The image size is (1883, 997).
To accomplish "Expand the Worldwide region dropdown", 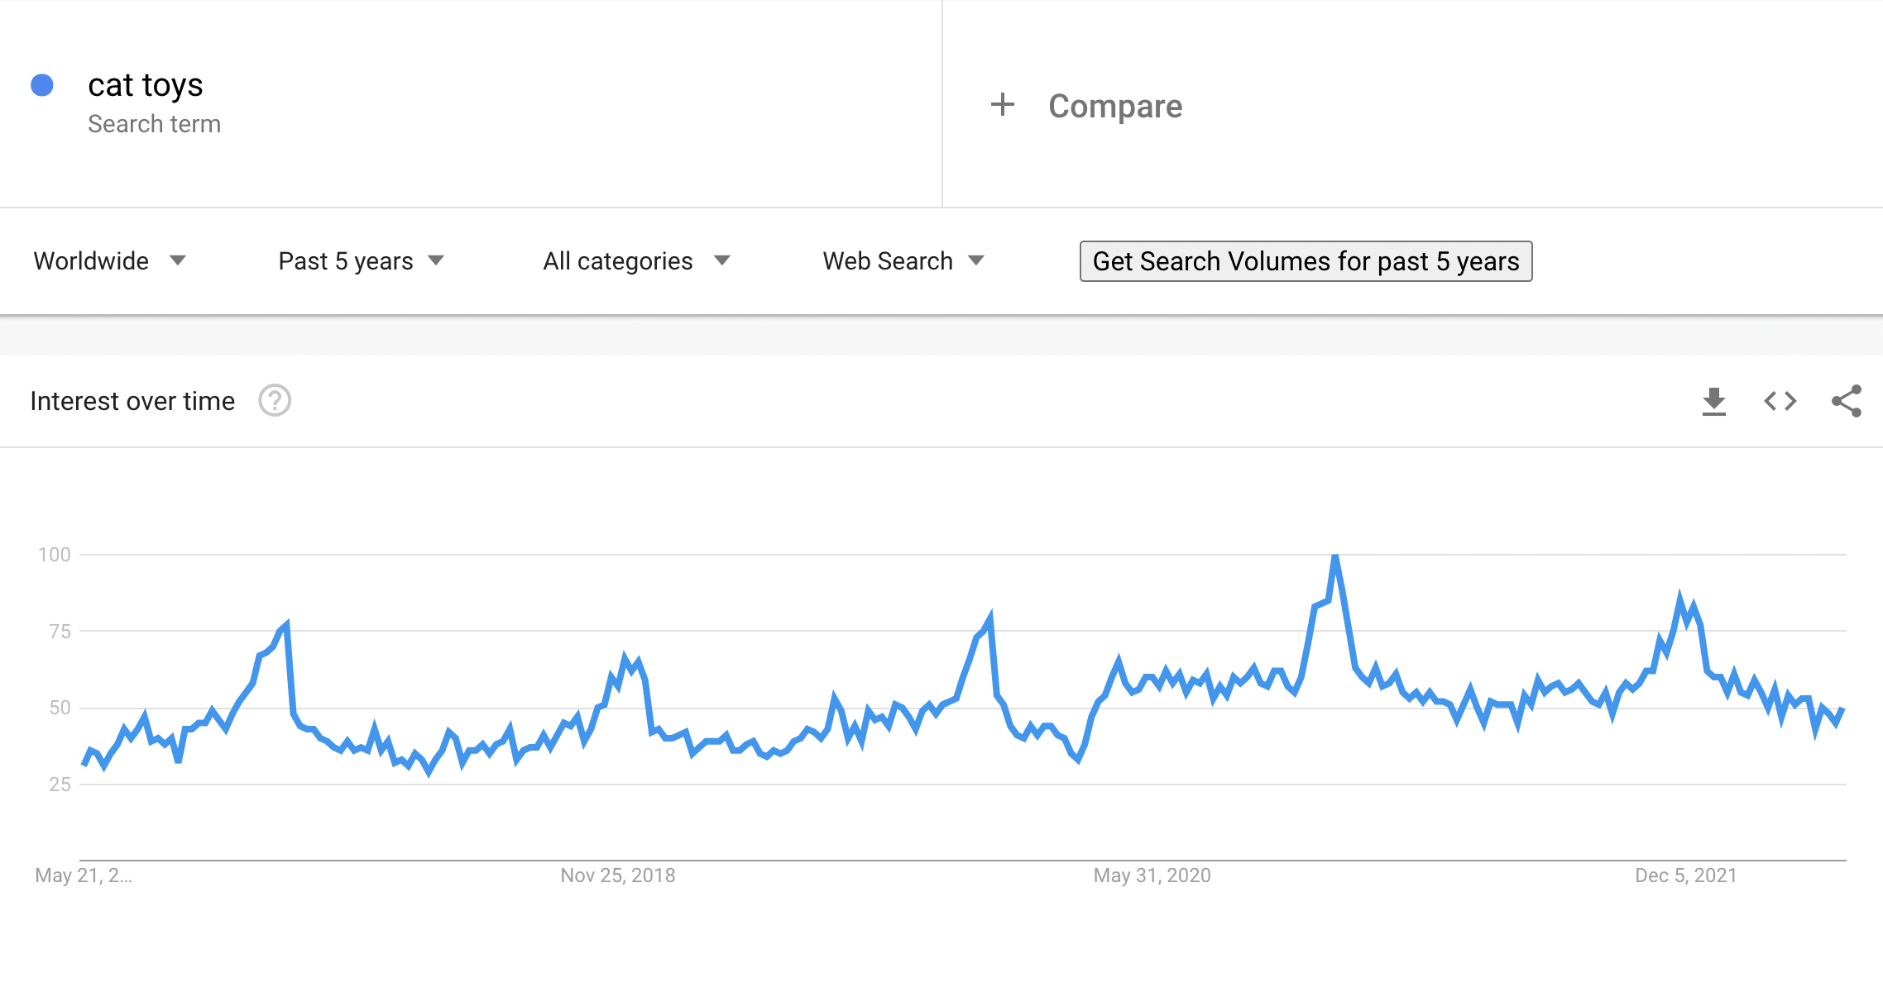I will coord(110,261).
